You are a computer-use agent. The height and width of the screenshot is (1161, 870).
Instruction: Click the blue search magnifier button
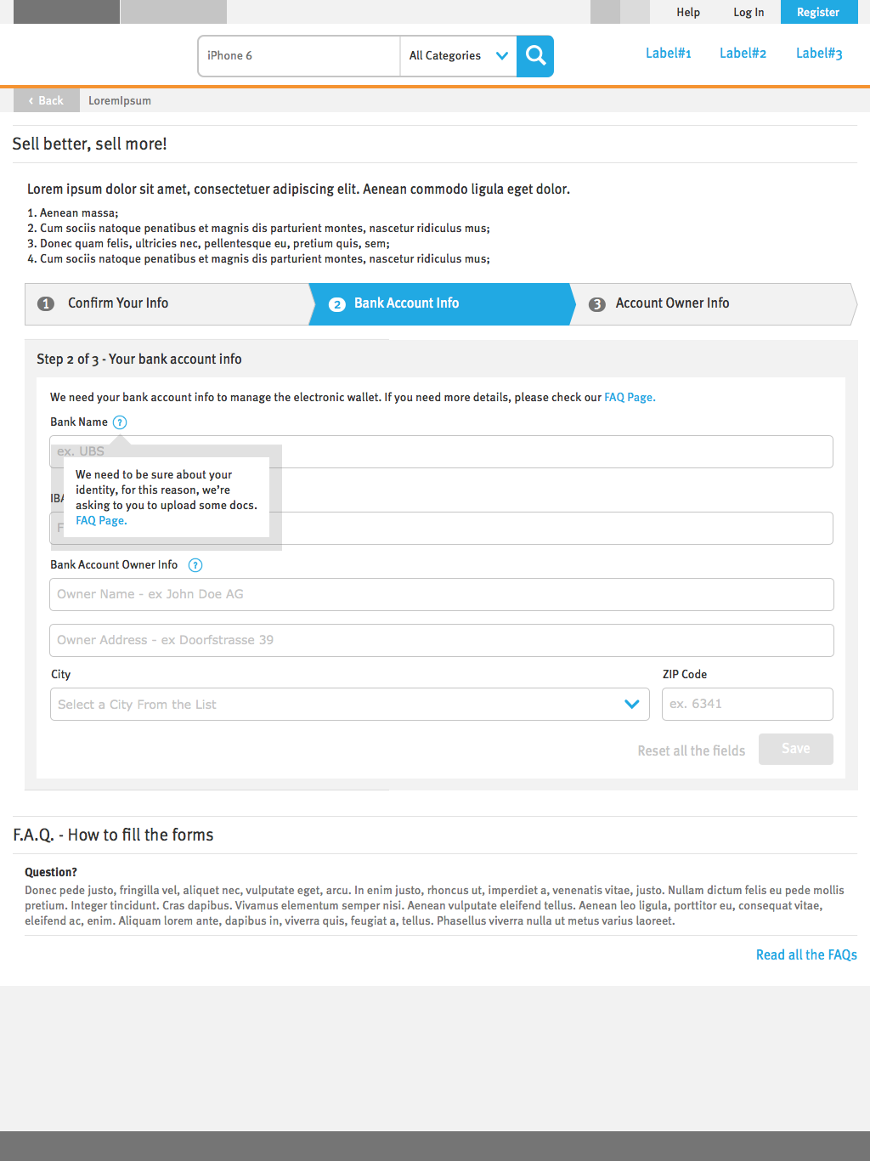(535, 56)
